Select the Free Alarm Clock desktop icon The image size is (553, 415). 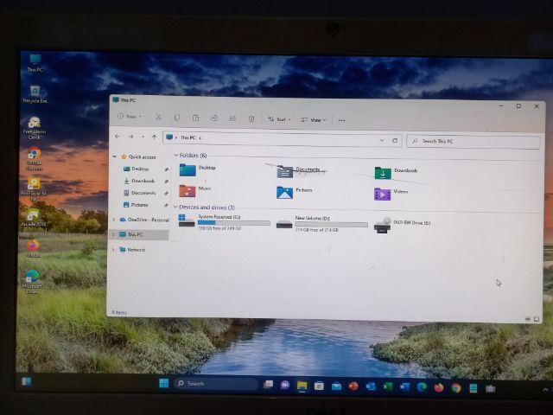point(35,128)
